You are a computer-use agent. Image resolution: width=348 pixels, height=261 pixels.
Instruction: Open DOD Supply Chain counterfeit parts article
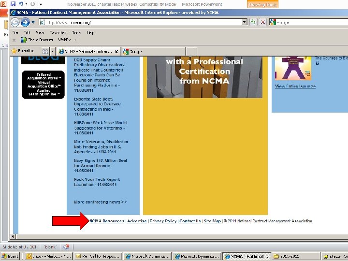point(99,75)
